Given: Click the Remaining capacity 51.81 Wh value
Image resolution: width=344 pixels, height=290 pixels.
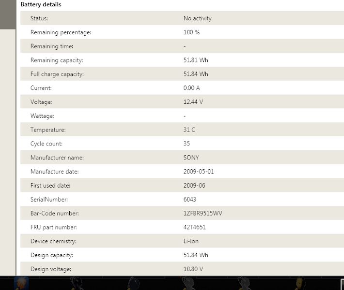Looking at the screenshot, I should click(196, 60).
